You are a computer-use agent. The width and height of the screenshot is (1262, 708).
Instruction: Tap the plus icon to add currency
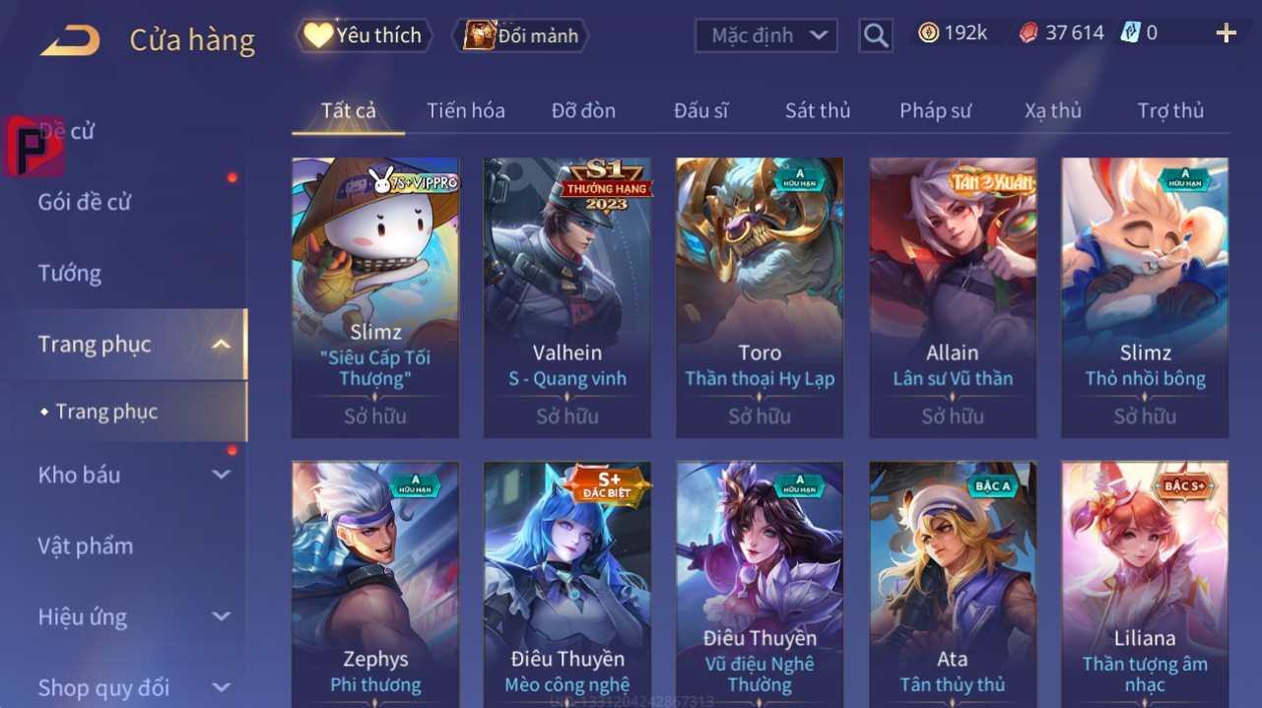pos(1226,34)
